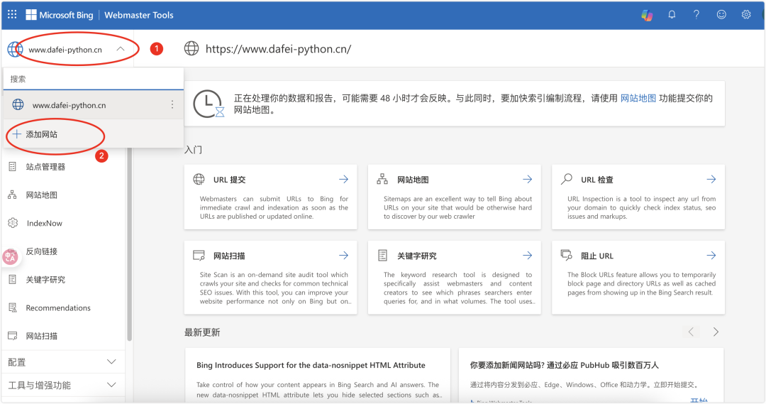The width and height of the screenshot is (766, 404).
Task: Open notifications bell icon
Action: click(672, 15)
